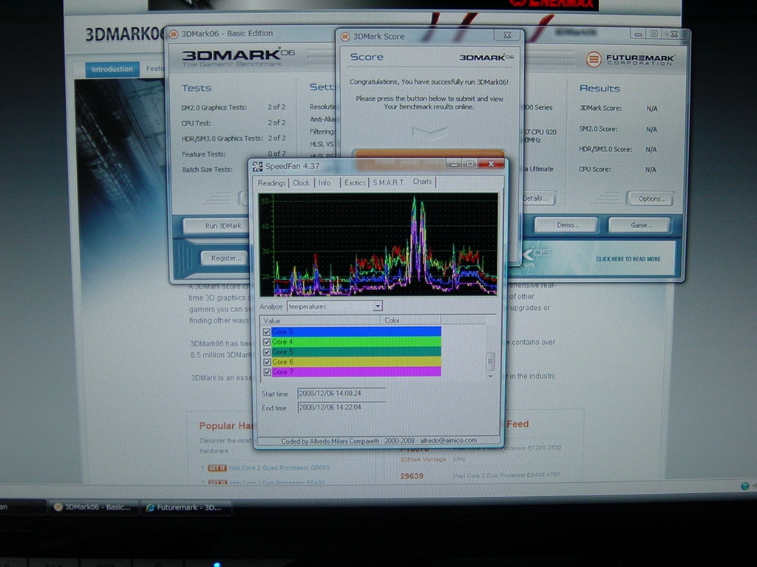The height and width of the screenshot is (567, 757).
Task: Click the 3DMark Score window icon
Action: (x=345, y=35)
